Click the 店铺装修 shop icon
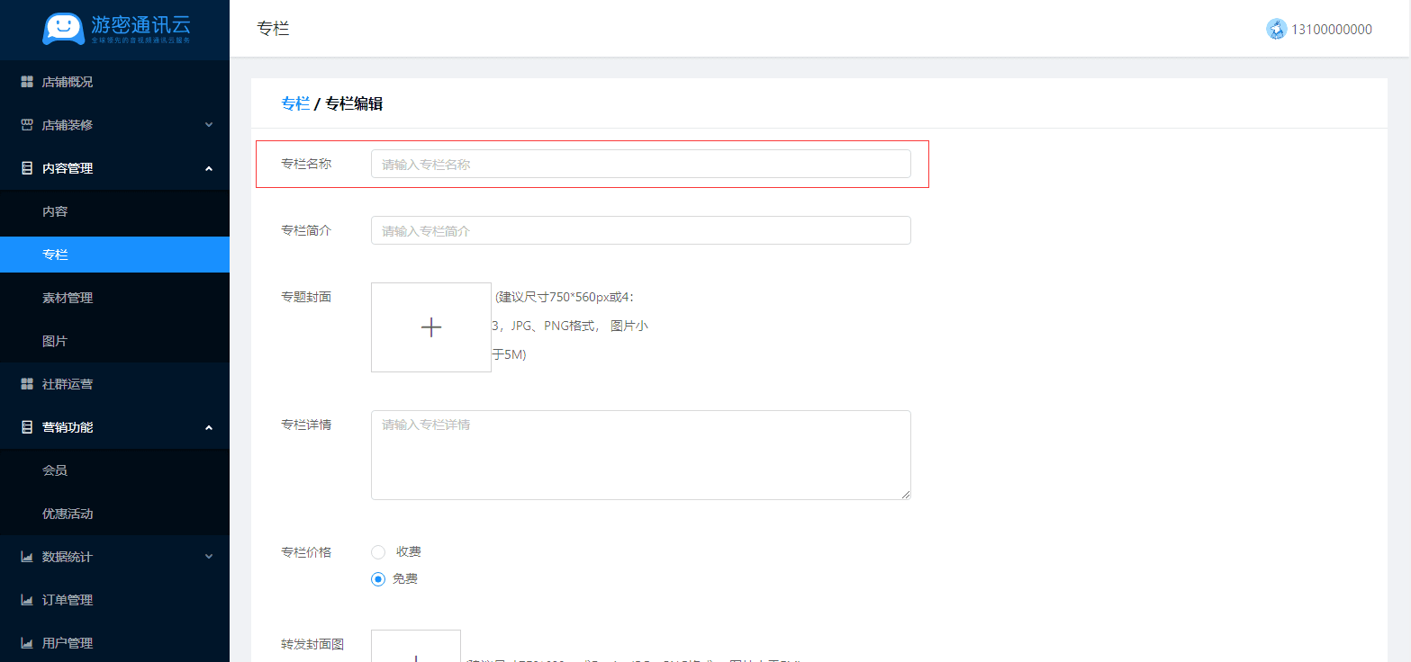The height and width of the screenshot is (662, 1411). click(27, 125)
